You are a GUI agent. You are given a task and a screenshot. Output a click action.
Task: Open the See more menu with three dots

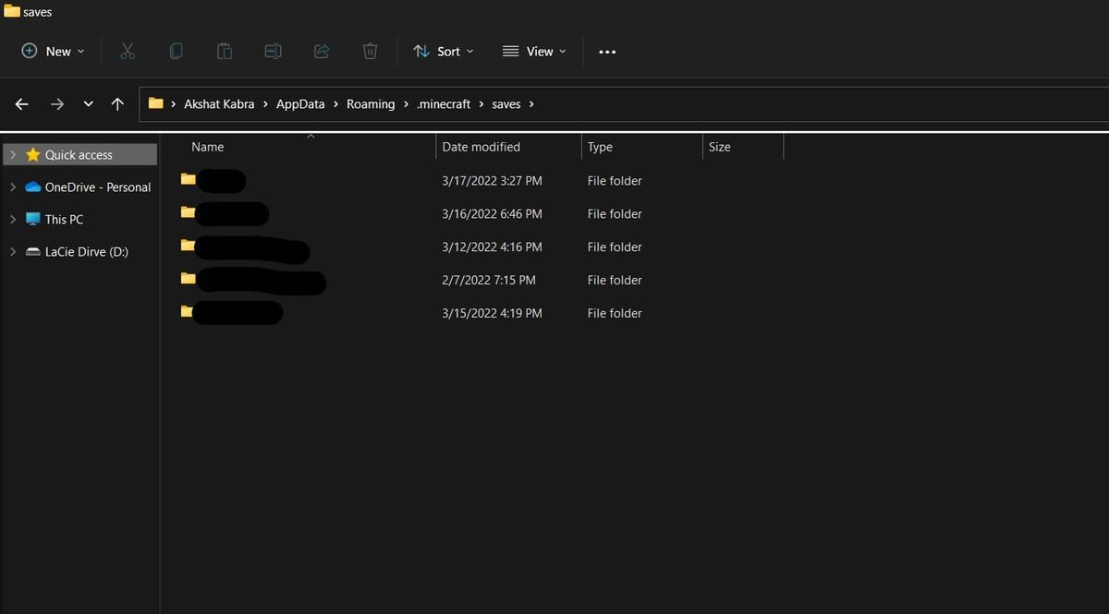click(x=607, y=51)
